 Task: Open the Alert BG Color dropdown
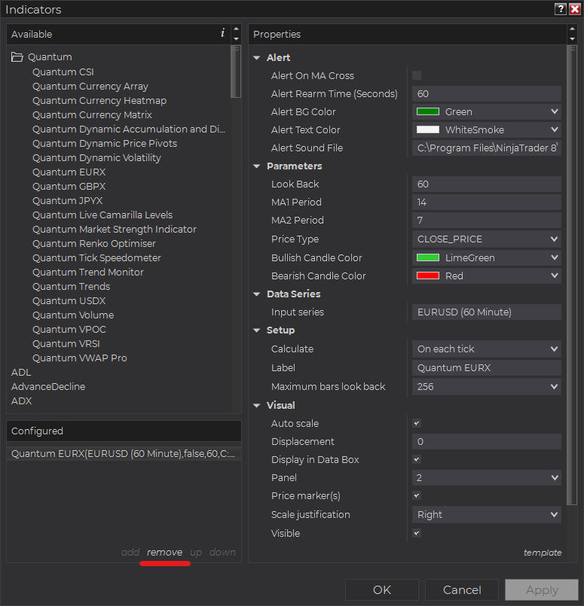[x=487, y=111]
